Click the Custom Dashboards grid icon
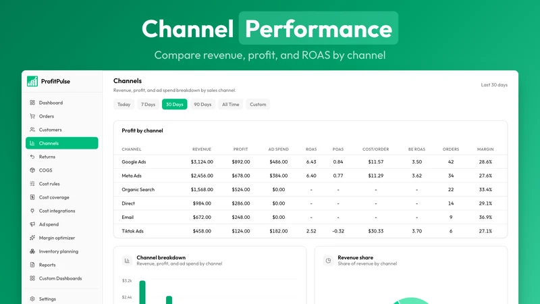Viewport: 540px width, 304px height. [32, 278]
